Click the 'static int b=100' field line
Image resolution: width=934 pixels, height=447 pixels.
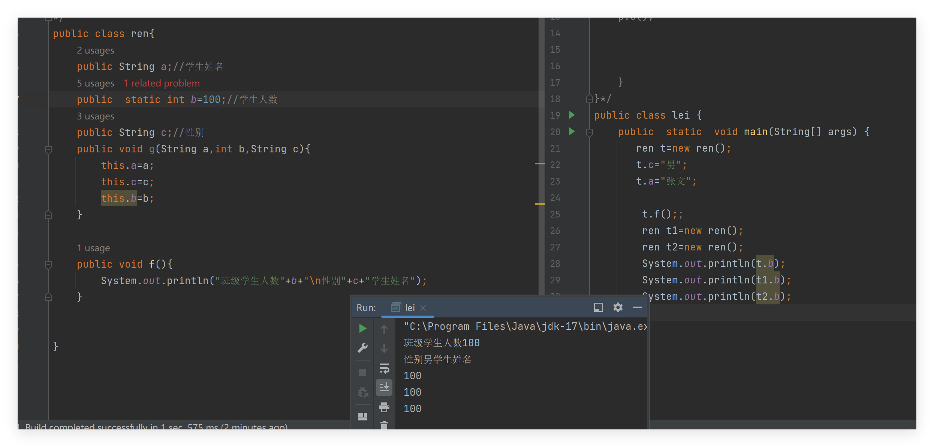point(177,100)
